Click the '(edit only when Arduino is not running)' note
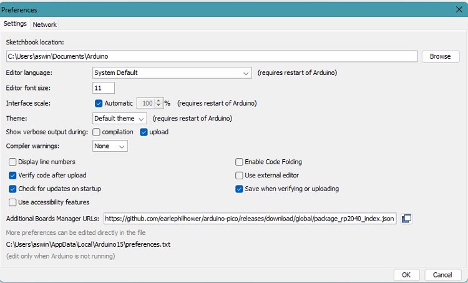The height and width of the screenshot is (283, 468). pos(61,256)
